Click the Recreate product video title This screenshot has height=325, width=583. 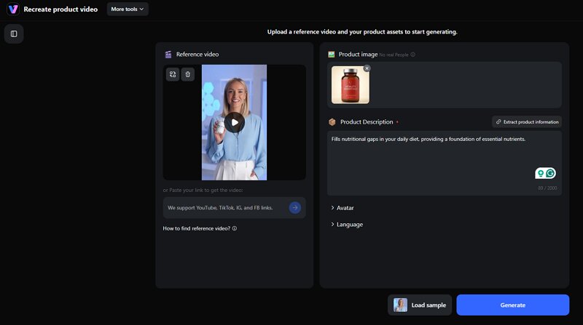(x=60, y=9)
